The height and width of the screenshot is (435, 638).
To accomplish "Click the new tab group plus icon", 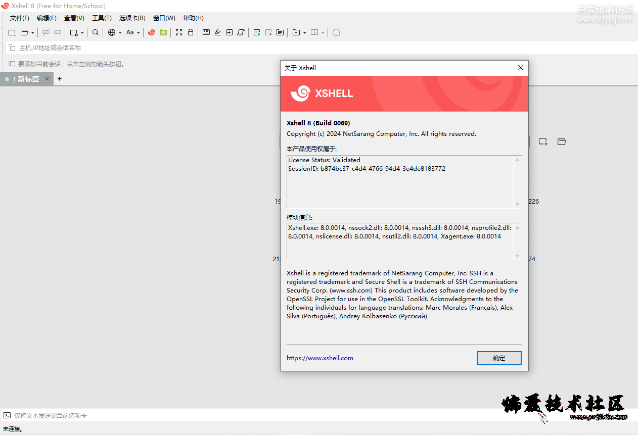I will pyautogui.click(x=296, y=32).
